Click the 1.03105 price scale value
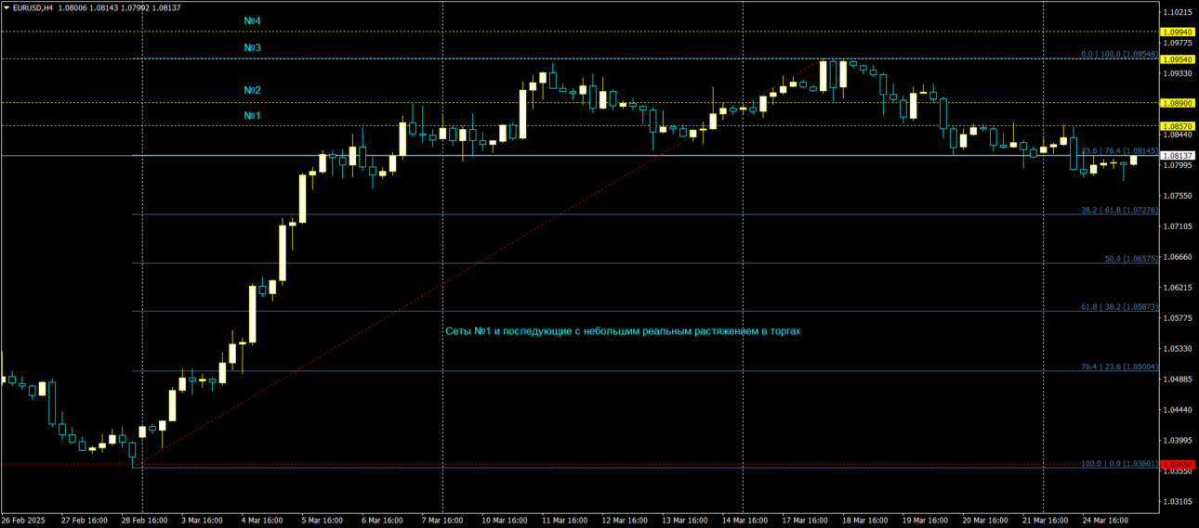This screenshot has height=528, width=1199. 1178,502
